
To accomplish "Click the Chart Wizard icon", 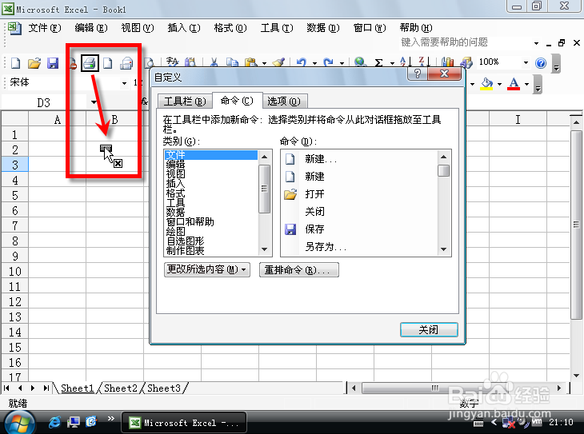I will [x=447, y=62].
